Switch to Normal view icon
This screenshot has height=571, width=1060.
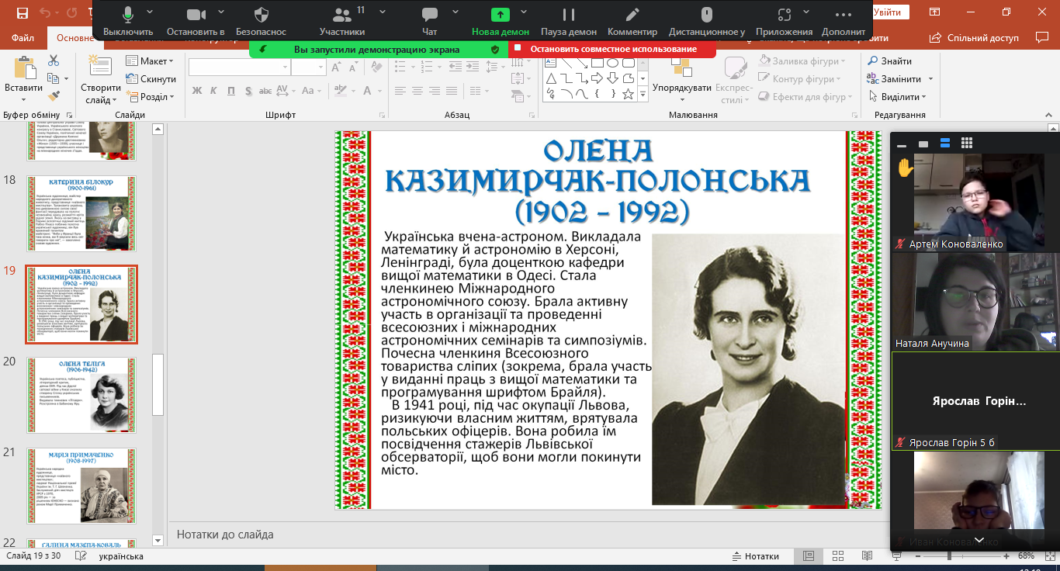point(809,556)
